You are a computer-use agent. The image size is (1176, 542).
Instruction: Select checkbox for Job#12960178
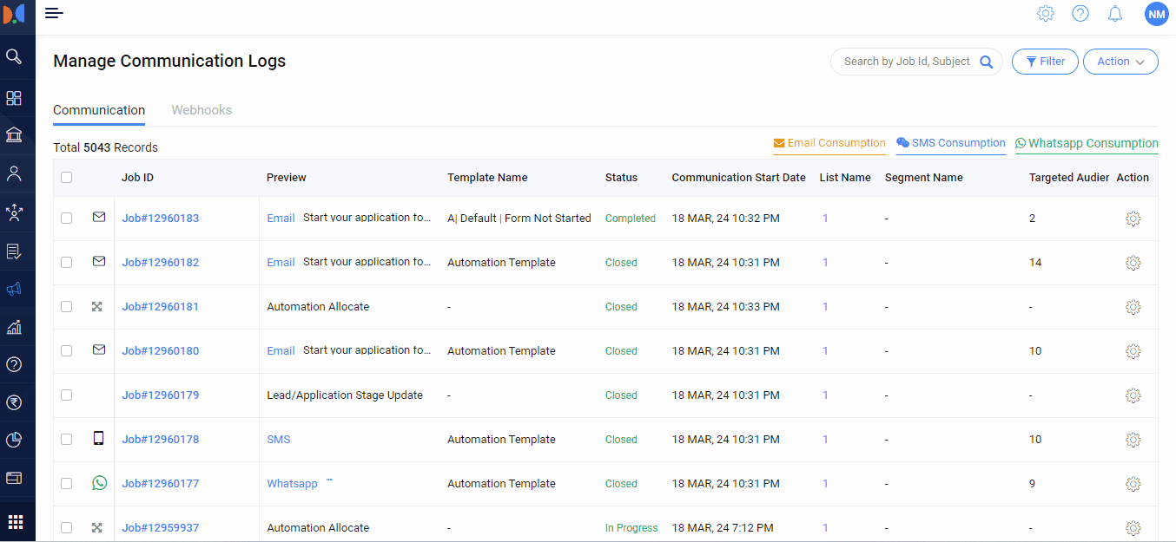[67, 440]
